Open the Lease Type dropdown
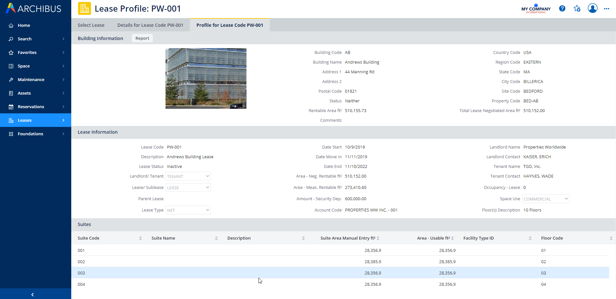This screenshot has height=299, width=616. (x=188, y=210)
